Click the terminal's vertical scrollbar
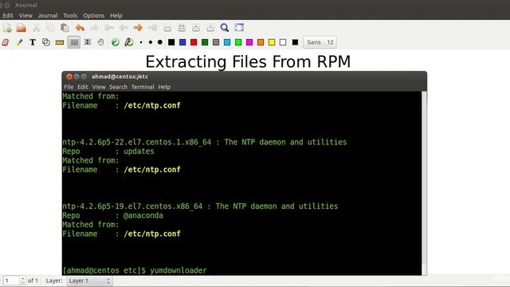 tap(424, 183)
